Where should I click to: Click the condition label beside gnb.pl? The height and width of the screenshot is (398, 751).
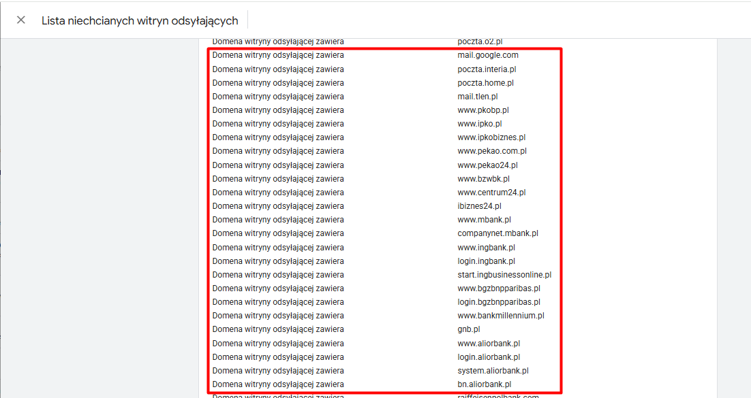click(x=278, y=329)
